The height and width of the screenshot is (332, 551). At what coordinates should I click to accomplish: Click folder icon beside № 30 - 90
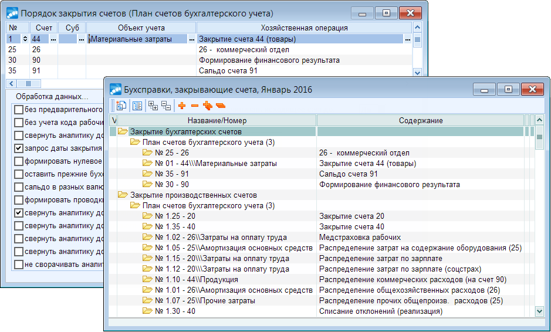coord(147,184)
